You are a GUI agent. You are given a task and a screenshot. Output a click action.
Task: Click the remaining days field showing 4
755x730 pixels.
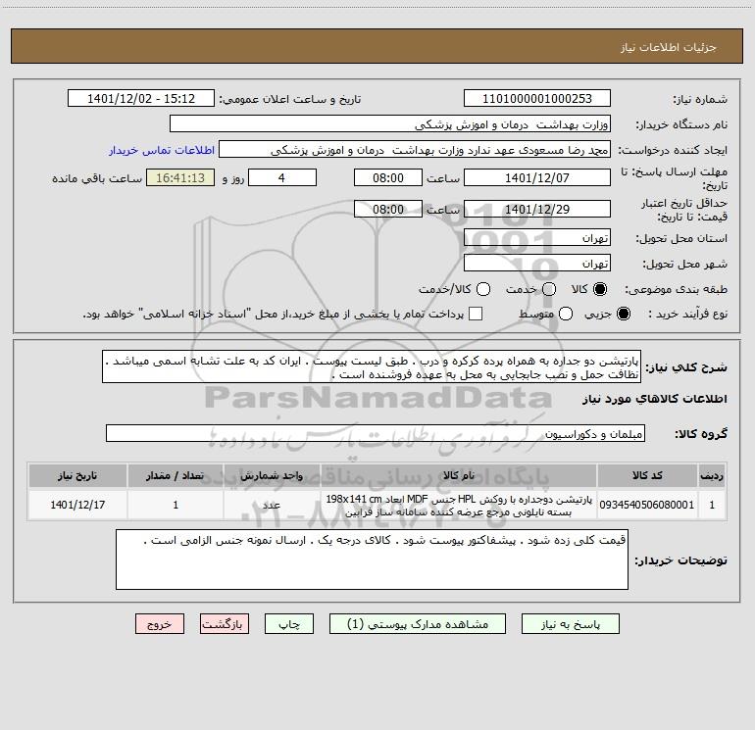point(282,178)
